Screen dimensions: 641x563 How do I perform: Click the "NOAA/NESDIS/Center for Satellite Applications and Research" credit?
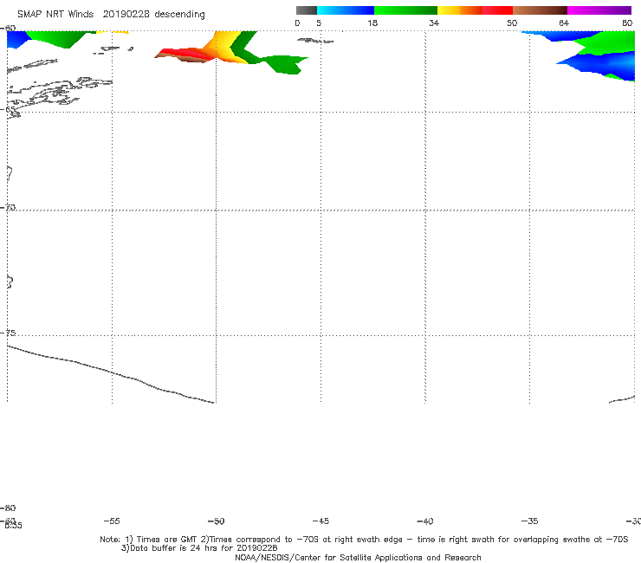coord(358,557)
